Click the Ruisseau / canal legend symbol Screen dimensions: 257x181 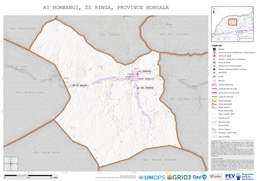214,133
